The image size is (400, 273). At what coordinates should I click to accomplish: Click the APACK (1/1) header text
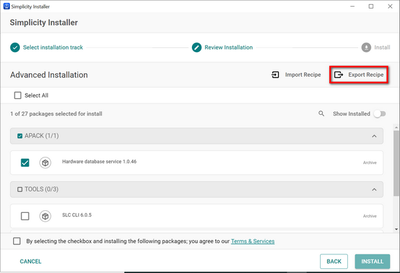coord(41,136)
